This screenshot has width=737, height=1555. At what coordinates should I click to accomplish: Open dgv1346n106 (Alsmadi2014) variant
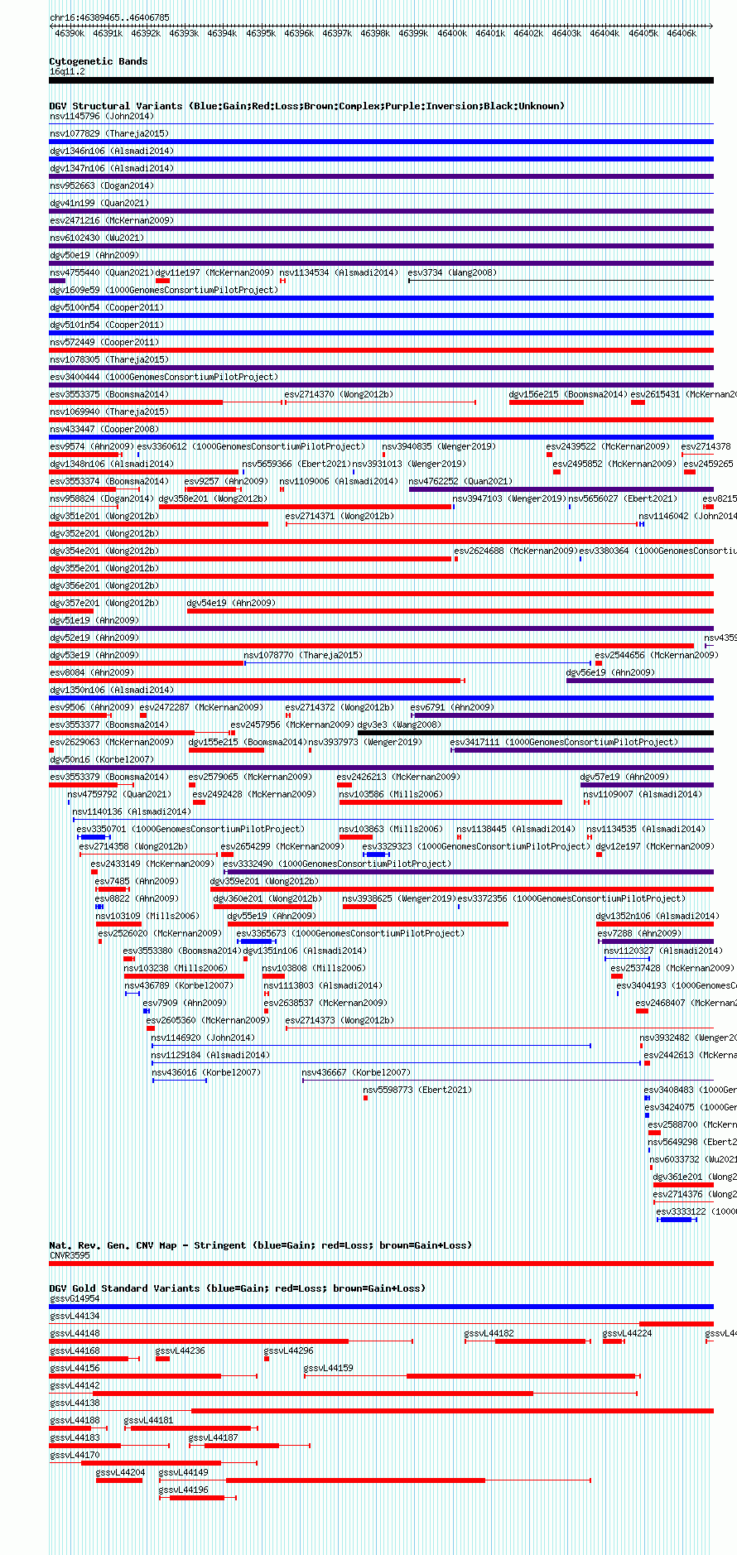[112, 151]
